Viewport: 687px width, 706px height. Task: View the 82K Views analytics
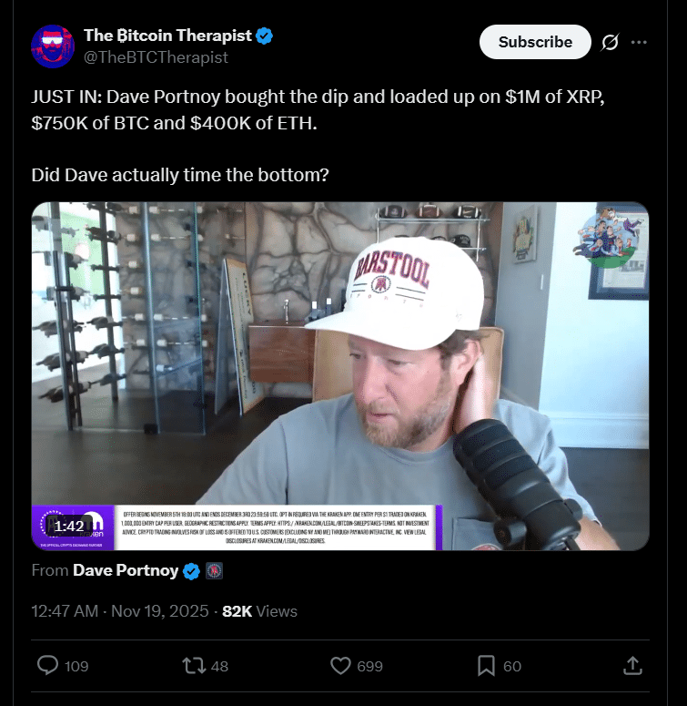tap(259, 610)
